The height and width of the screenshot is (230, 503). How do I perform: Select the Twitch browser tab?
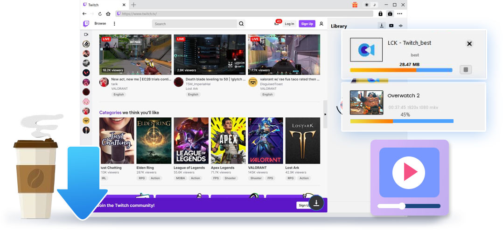104,5
